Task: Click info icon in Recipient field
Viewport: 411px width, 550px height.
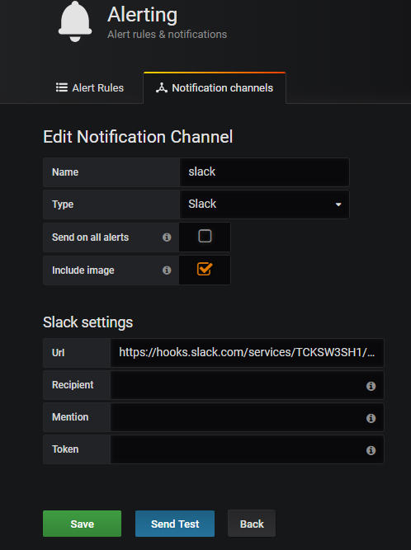Action: (x=371, y=386)
